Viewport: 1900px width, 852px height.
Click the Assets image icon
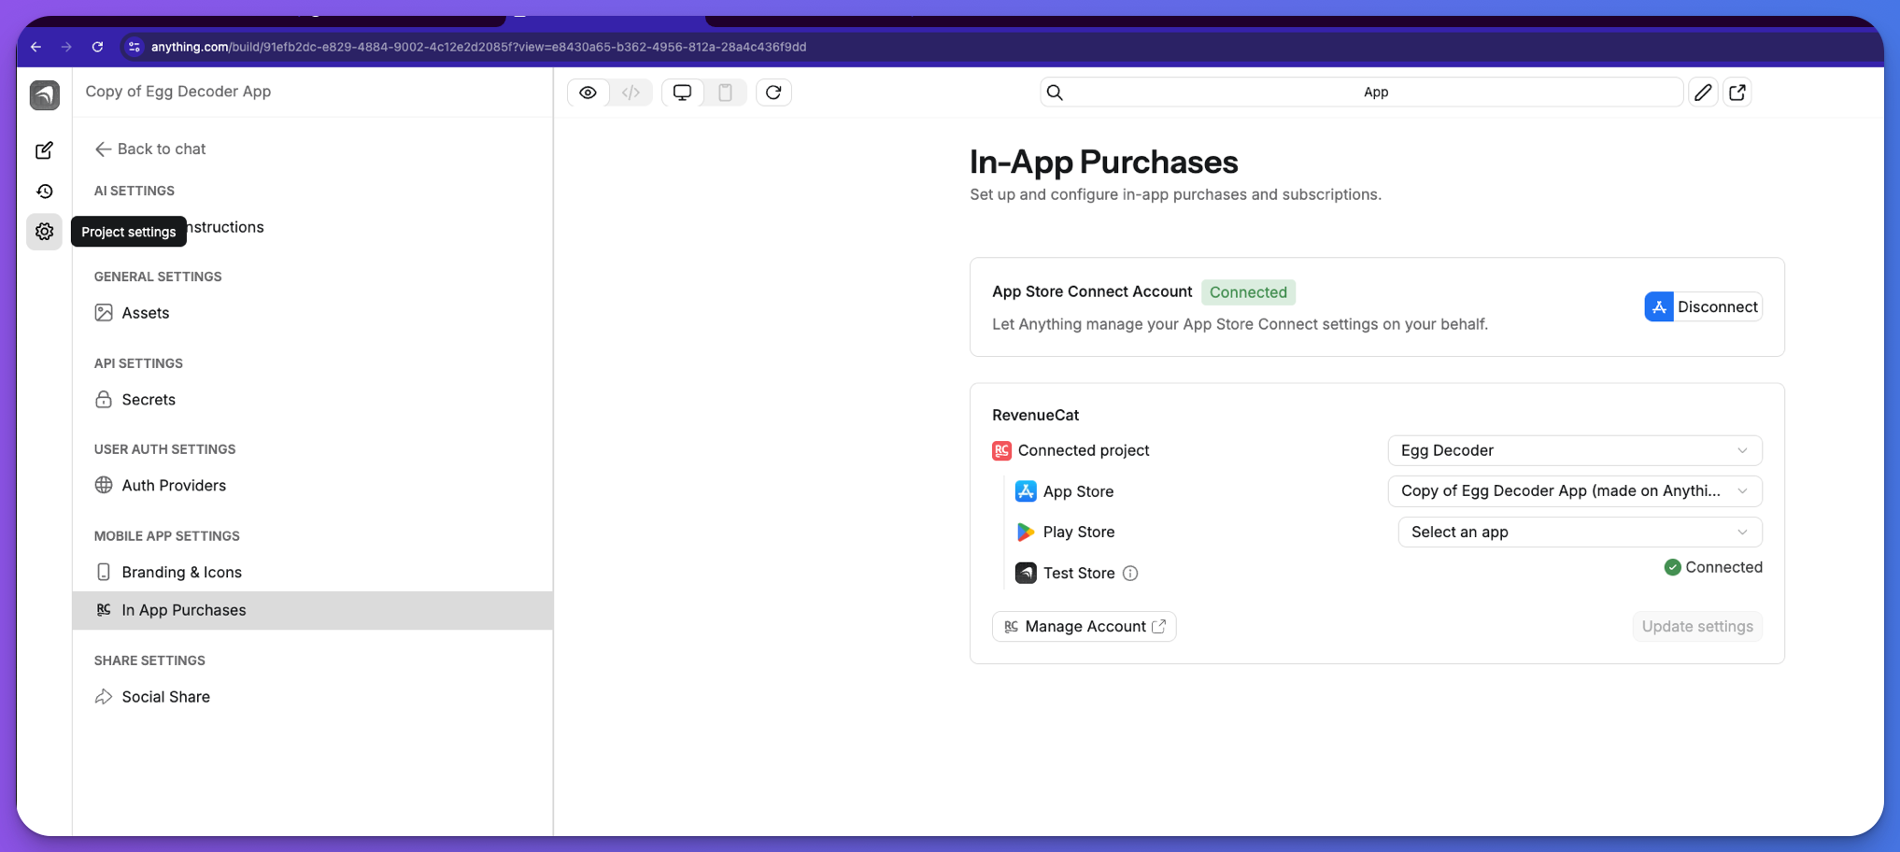[x=104, y=313]
